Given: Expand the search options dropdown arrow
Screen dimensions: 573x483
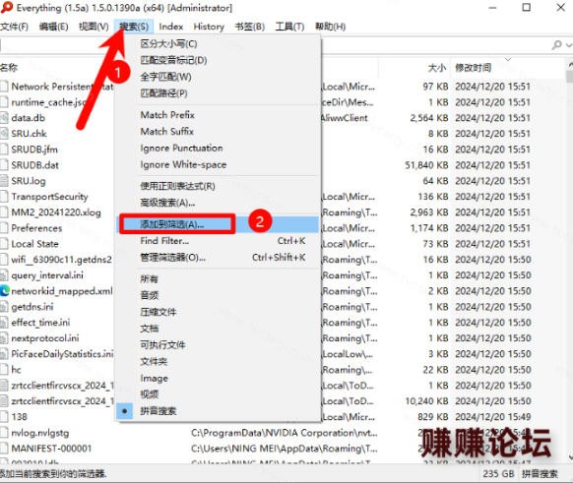Looking at the screenshot, I should [569, 45].
